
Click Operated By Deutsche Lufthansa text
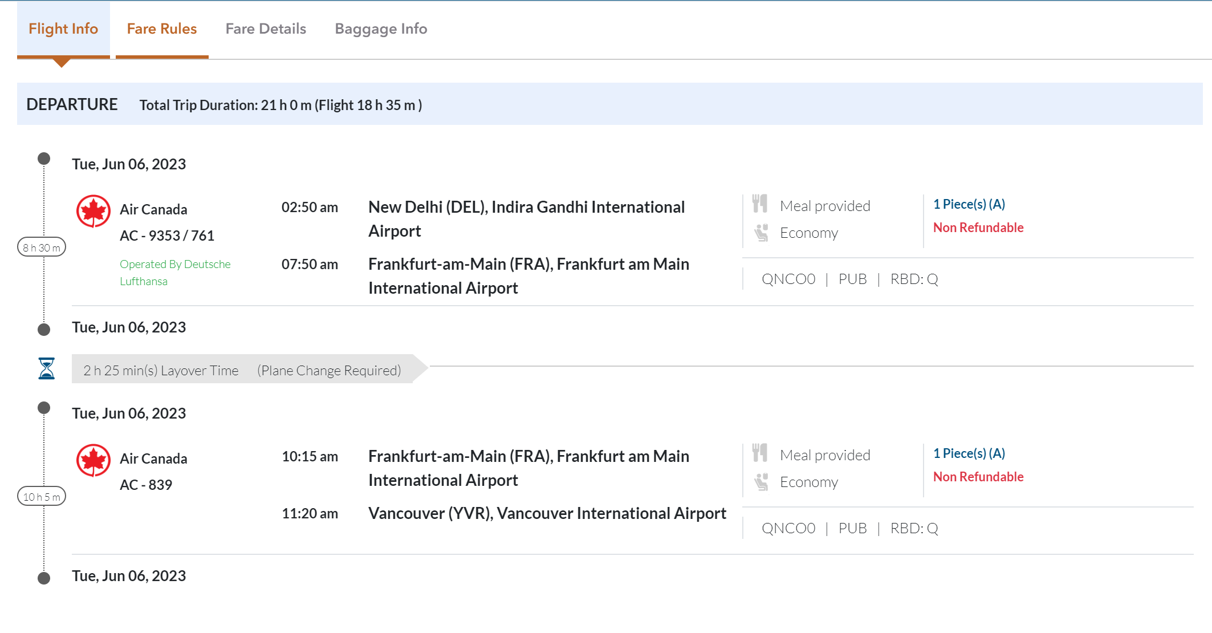point(174,273)
